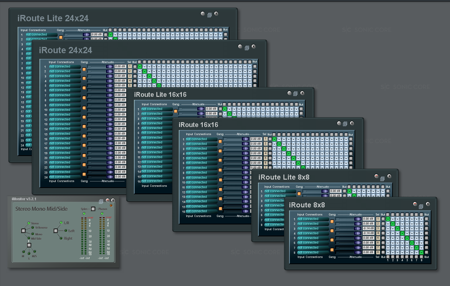Mute input row 1 in iRoute 8x8
Image resolution: width=450 pixels, height=286 pixels.
[x=383, y=219]
